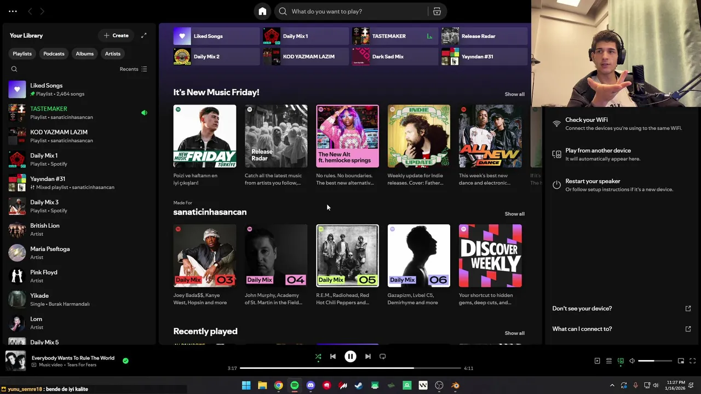Go to Spotify Home
The image size is (701, 394).
click(x=262, y=11)
